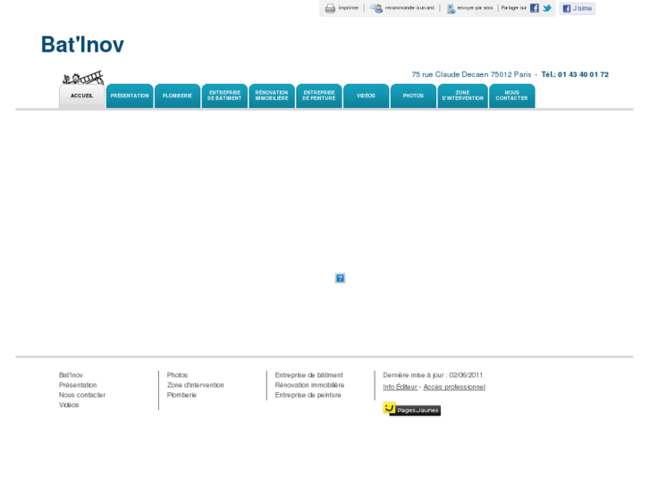Click the Facebook J'aime button

[577, 8]
